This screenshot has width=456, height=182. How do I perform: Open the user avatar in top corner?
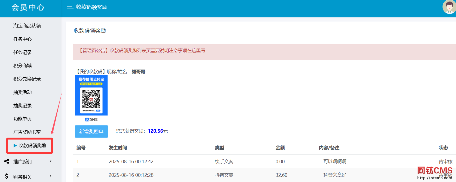point(449,7)
